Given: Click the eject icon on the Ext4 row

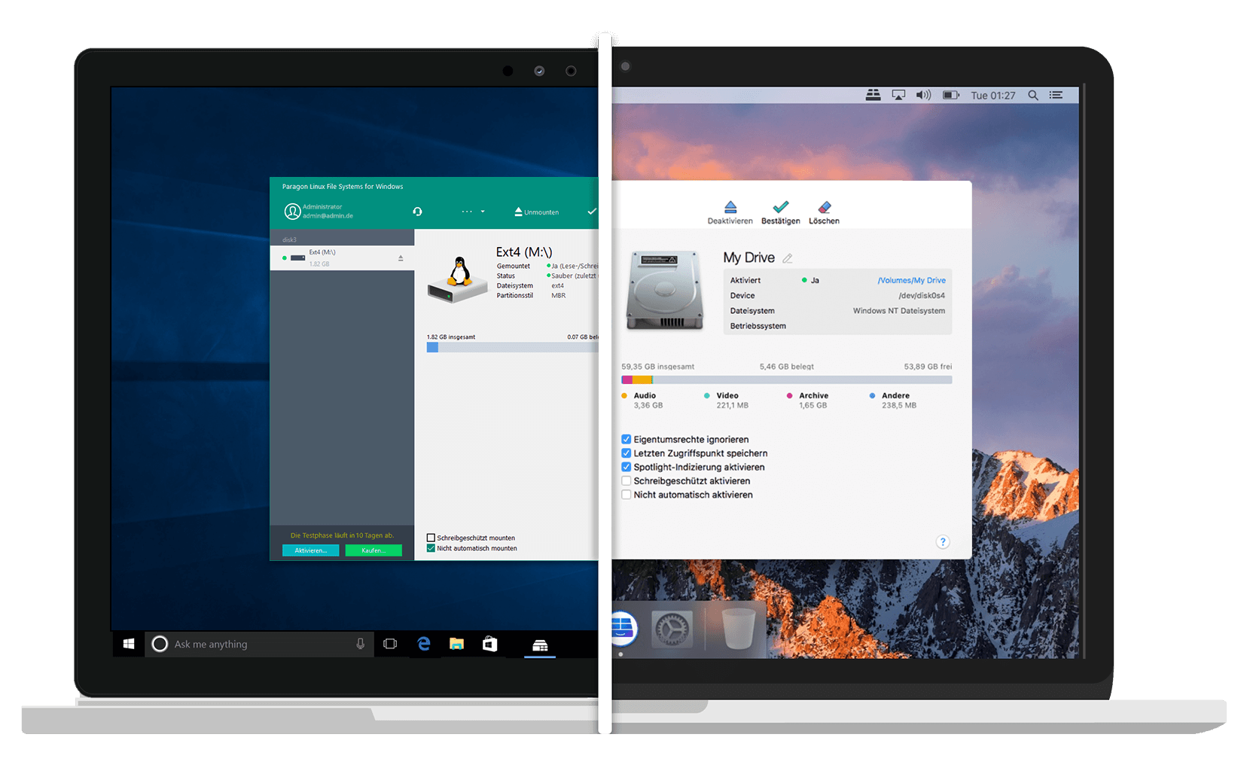Looking at the screenshot, I should [401, 258].
